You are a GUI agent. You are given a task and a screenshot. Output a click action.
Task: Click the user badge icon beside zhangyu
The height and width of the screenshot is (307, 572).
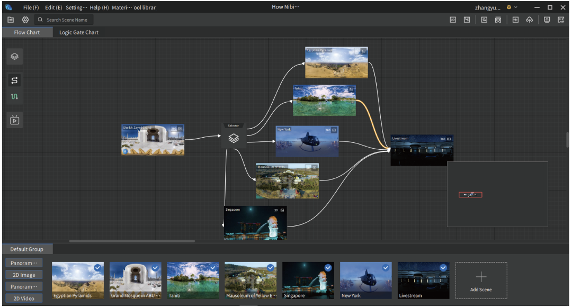pyautogui.click(x=509, y=7)
